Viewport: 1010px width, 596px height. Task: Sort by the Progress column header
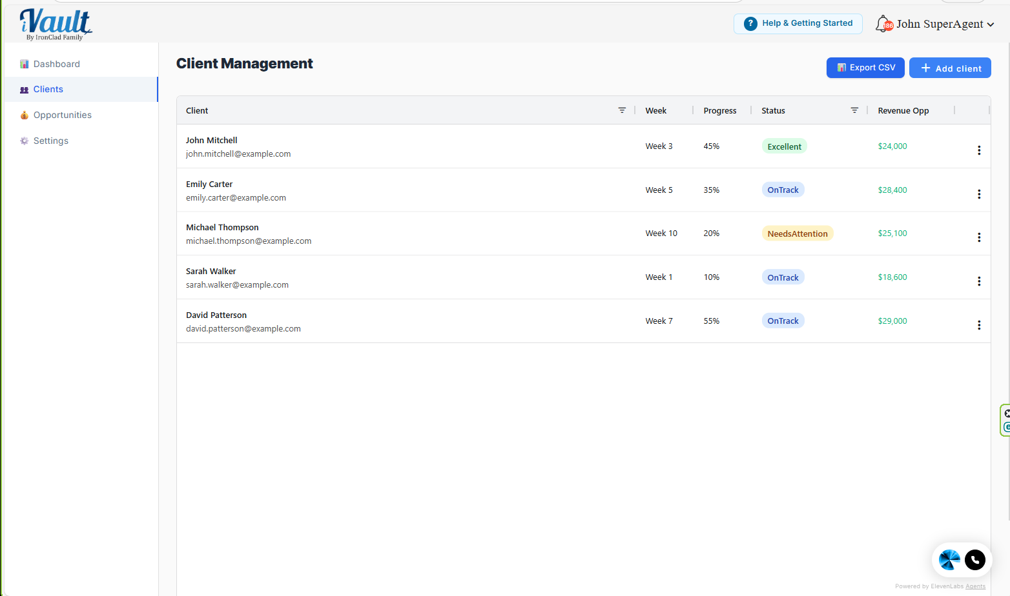720,110
